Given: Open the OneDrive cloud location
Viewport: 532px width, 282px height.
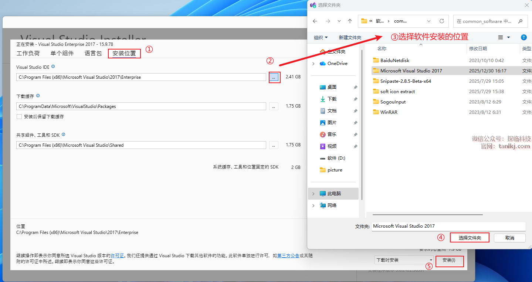Looking at the screenshot, I should 337,64.
